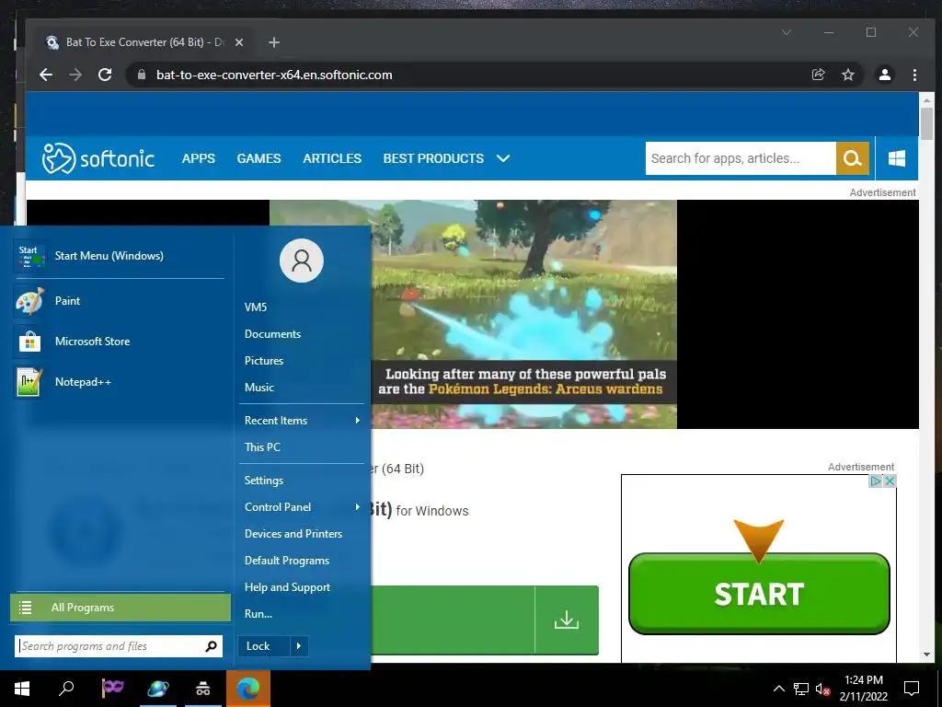Open This PC from start menu
Image resolution: width=942 pixels, height=707 pixels.
(302, 447)
